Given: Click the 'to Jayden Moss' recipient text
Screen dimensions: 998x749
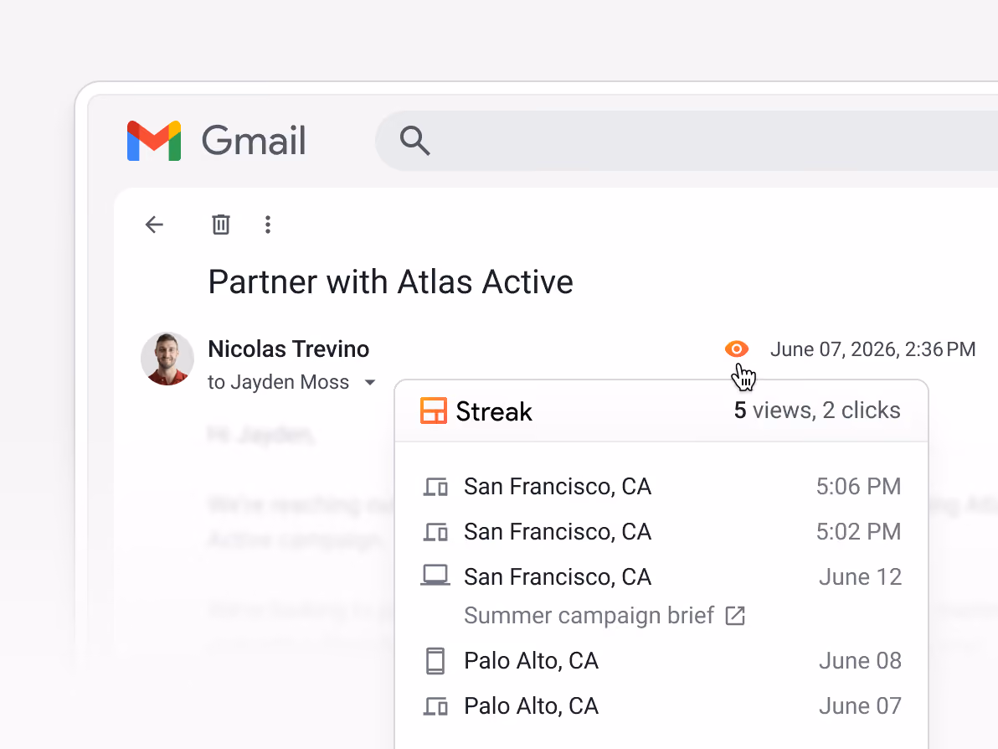Looking at the screenshot, I should 278,382.
